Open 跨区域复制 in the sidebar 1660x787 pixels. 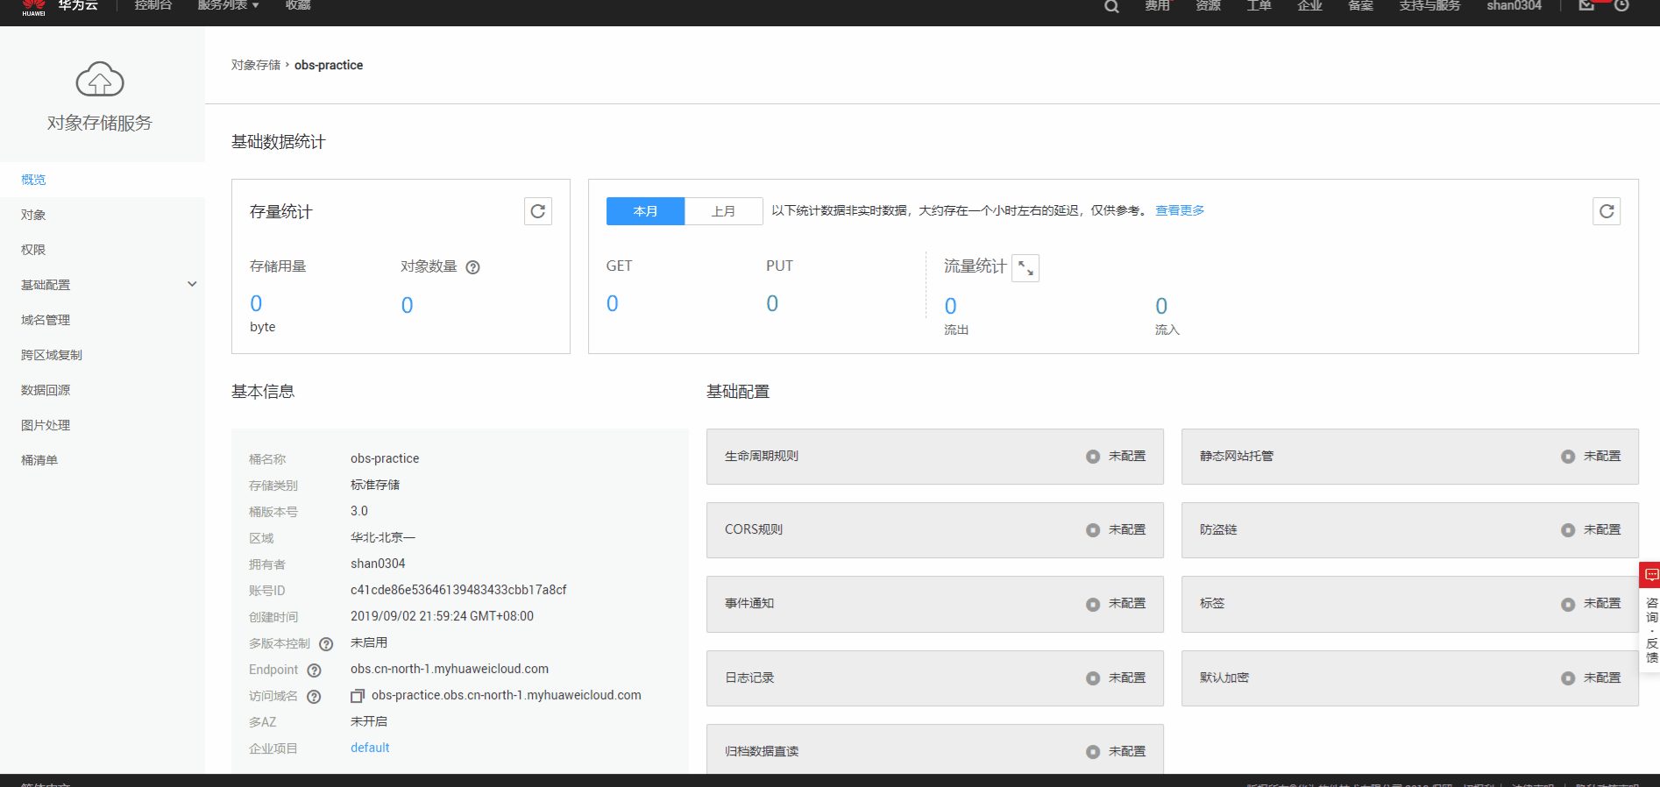[103, 355]
